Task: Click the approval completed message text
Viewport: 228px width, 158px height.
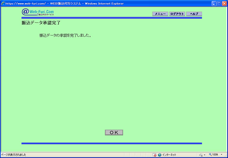Action: (x=65, y=35)
